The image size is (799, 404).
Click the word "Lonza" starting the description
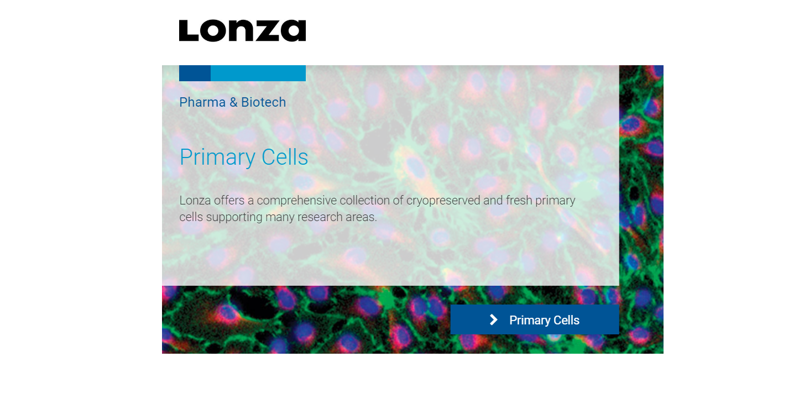point(195,200)
